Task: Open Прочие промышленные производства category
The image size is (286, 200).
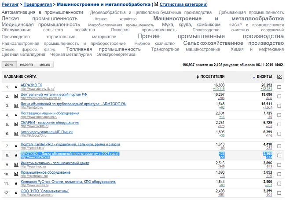Action: [211, 36]
